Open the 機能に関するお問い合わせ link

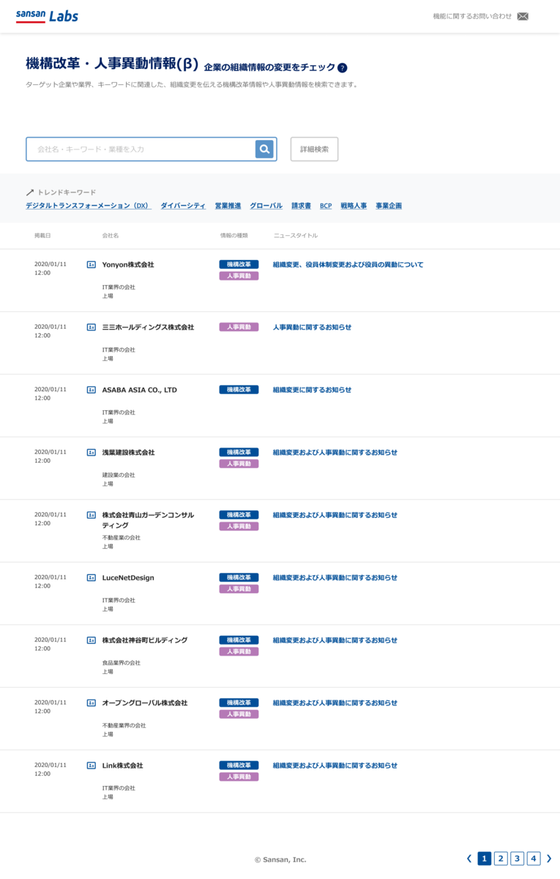point(472,16)
